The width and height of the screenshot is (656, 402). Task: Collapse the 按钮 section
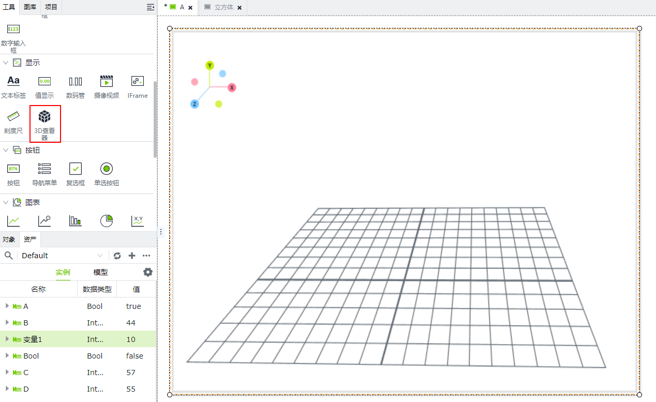(x=6, y=150)
